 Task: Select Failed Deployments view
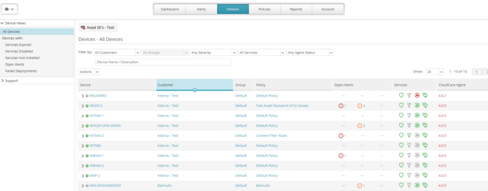pos(21,71)
